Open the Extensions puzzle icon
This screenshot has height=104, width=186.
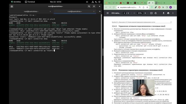pyautogui.click(x=163, y=7)
